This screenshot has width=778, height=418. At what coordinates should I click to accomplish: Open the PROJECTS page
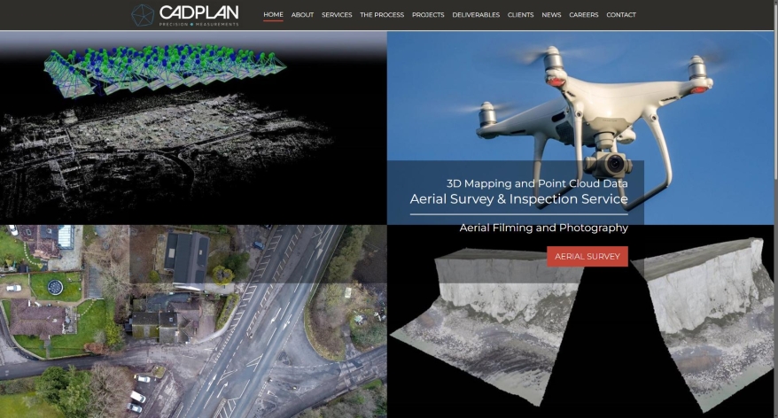pyautogui.click(x=428, y=15)
